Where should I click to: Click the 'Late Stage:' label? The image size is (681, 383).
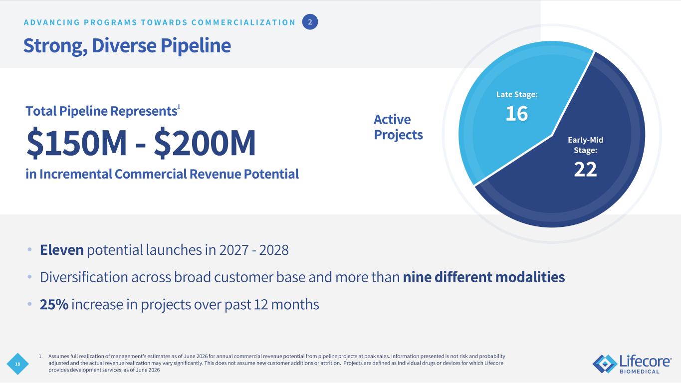click(517, 94)
